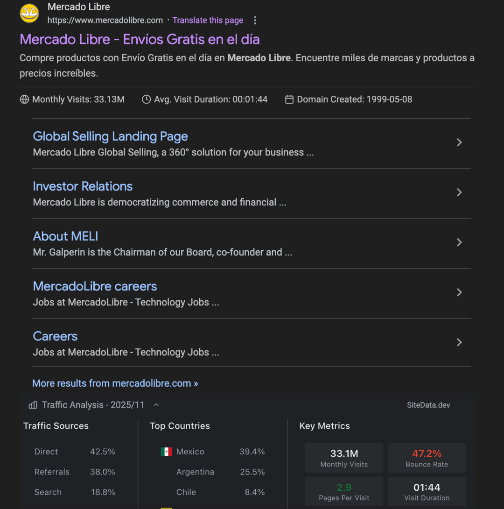Image resolution: width=504 pixels, height=509 pixels.
Task: Expand the Investor Relations chevron arrow
Action: pyautogui.click(x=459, y=192)
